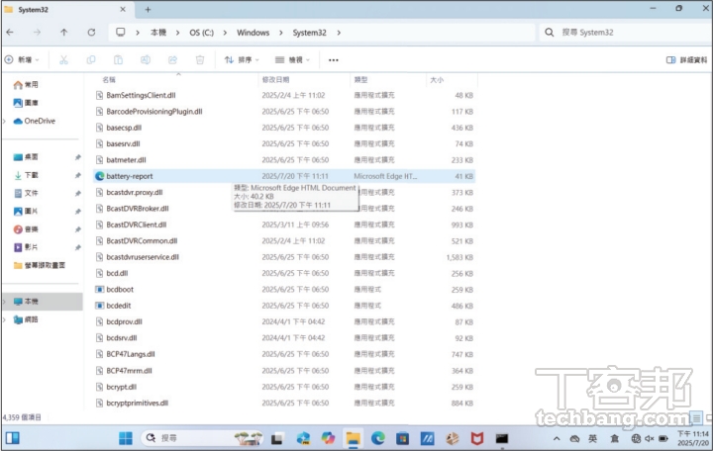Click the 搜尋 System32 search box
The width and height of the screenshot is (713, 451).
coord(624,33)
